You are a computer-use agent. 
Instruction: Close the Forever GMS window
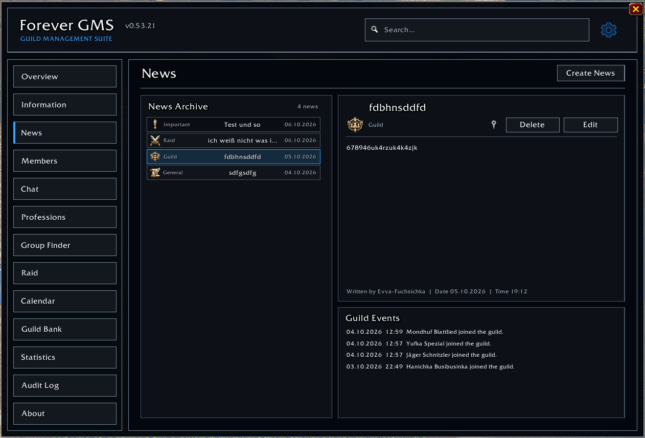[635, 9]
